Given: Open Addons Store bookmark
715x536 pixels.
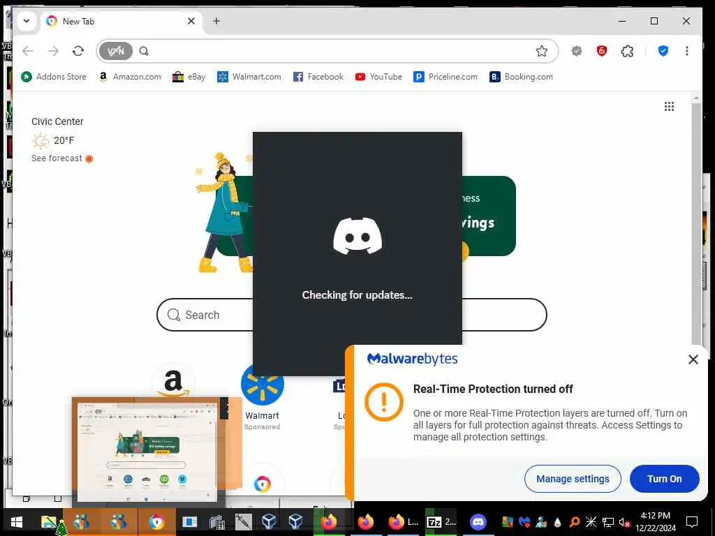Looking at the screenshot, I should click(x=54, y=77).
